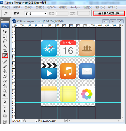
Task: Select the Notes tool
Action: (x=5, y=122)
